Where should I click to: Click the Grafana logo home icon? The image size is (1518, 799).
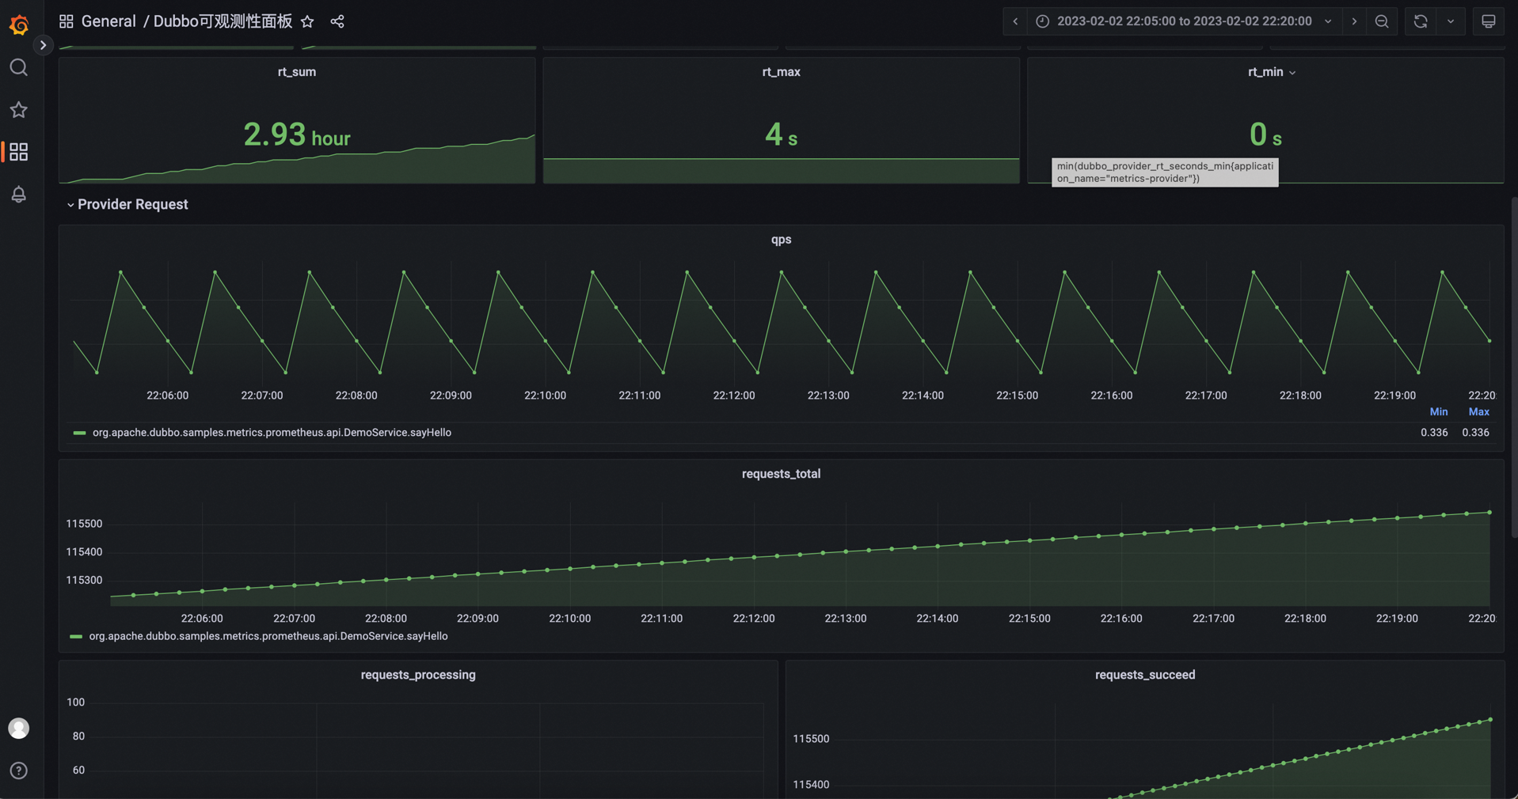(x=19, y=25)
